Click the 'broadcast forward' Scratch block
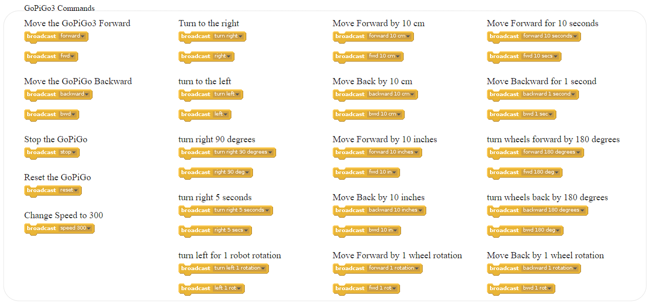This screenshot has width=653, height=306. click(x=56, y=36)
